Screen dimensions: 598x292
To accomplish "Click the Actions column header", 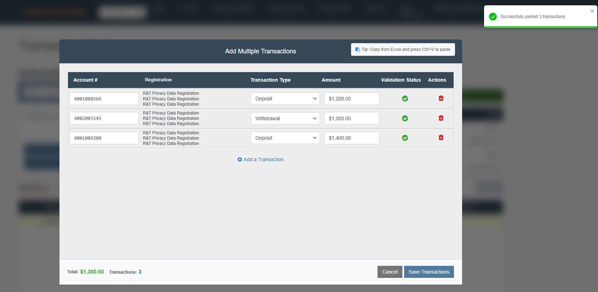I will [437, 80].
